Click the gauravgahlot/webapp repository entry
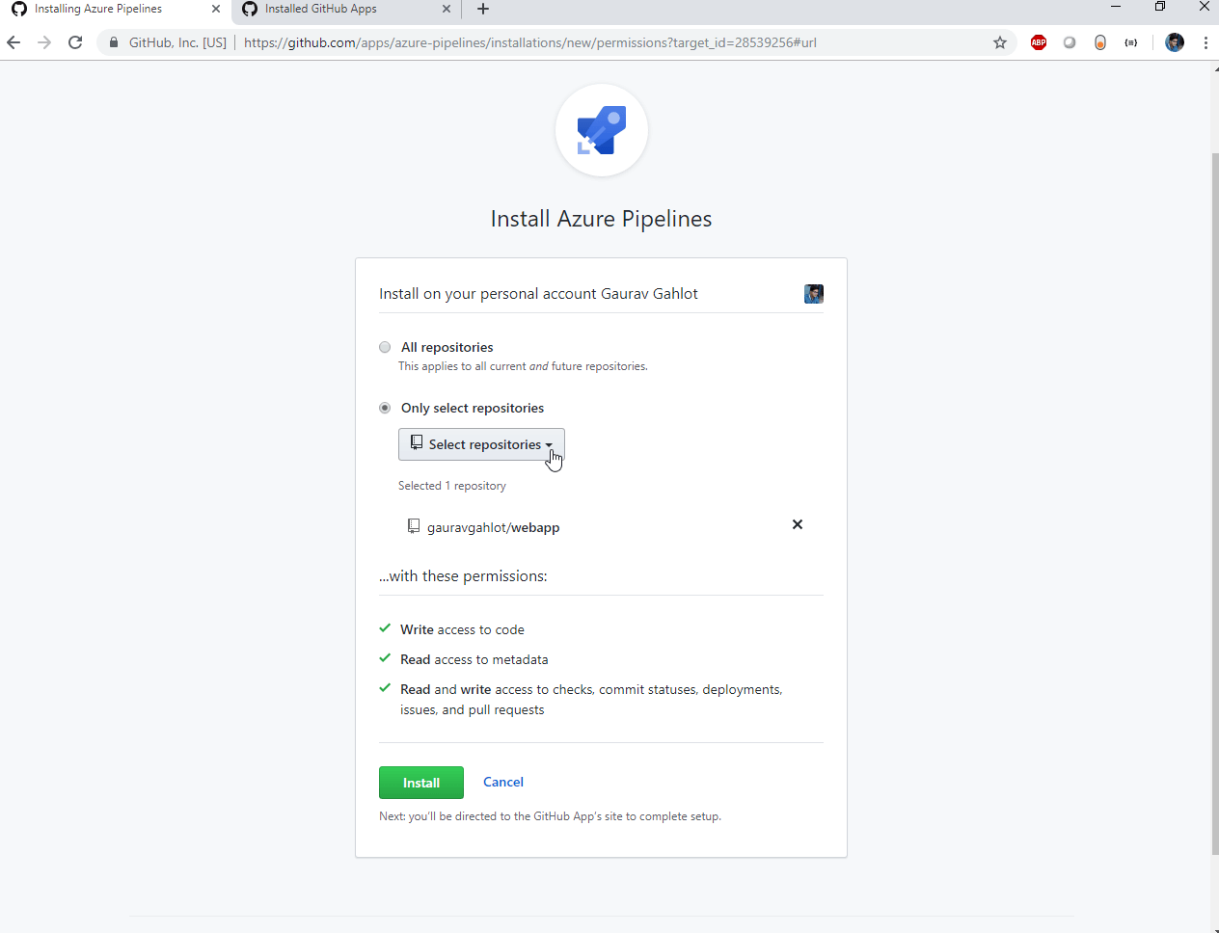 (493, 527)
